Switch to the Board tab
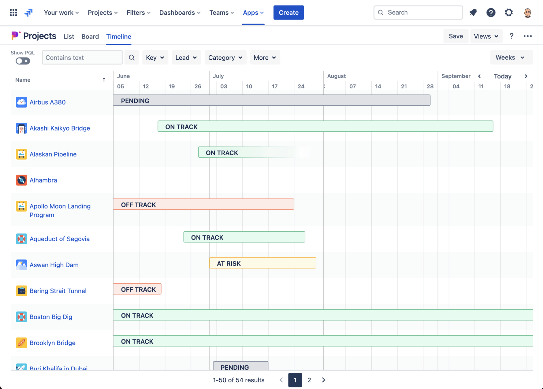Screen dimensions: 543x389 90,36
